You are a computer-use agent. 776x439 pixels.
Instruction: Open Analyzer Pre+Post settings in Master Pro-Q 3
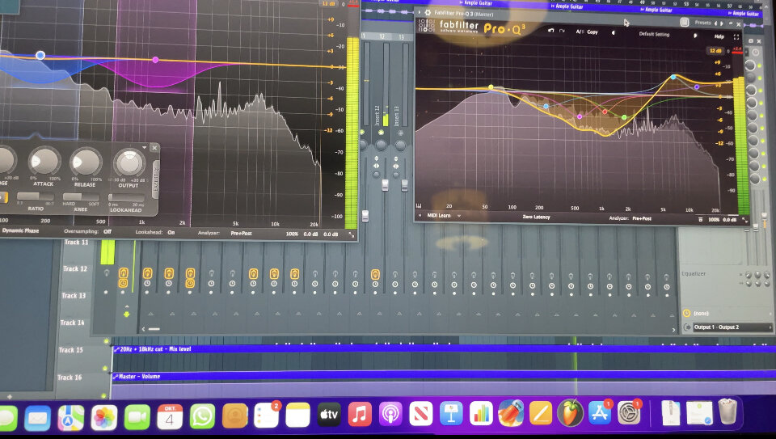tap(642, 218)
